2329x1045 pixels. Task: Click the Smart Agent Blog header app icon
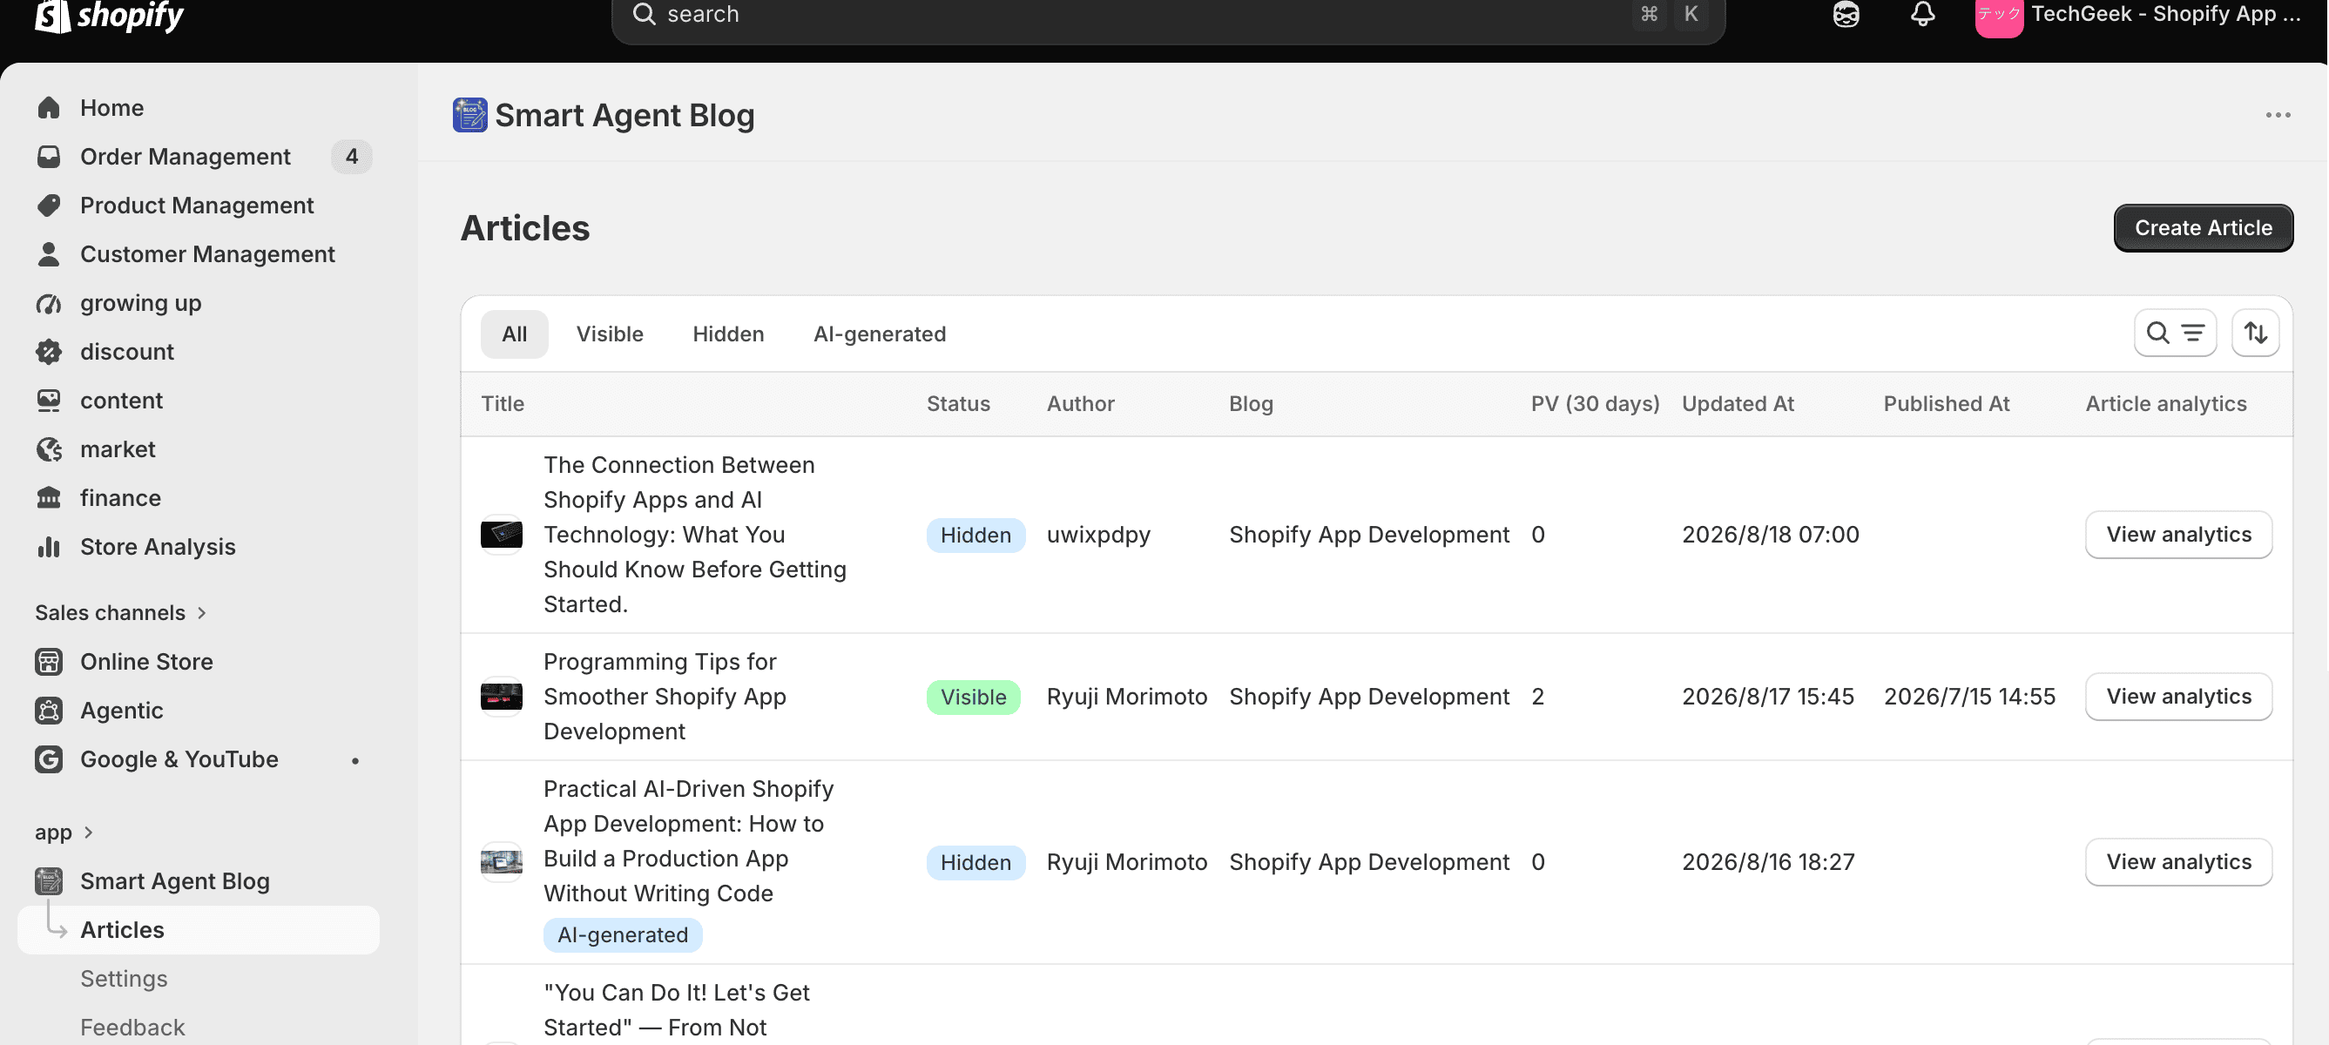pyautogui.click(x=470, y=115)
